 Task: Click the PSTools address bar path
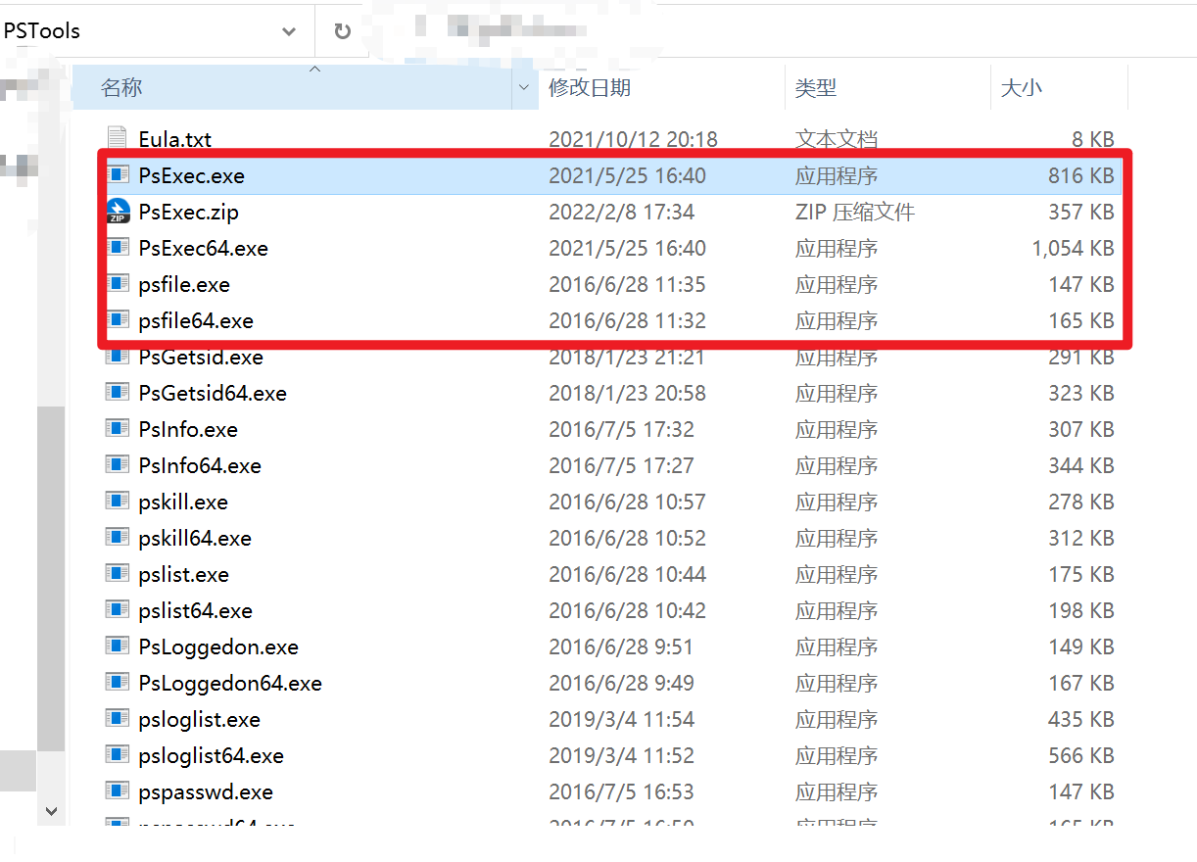click(42, 31)
